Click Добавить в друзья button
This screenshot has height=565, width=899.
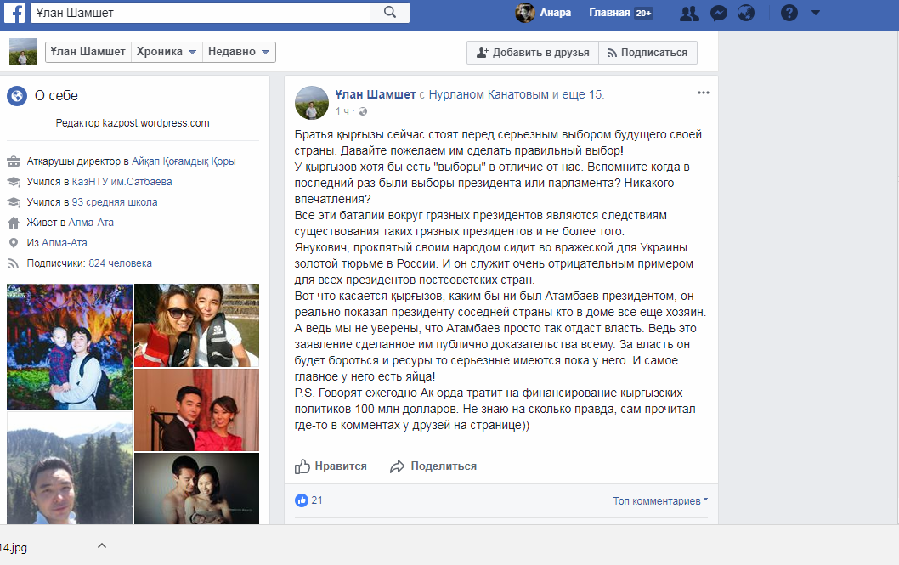[532, 53]
